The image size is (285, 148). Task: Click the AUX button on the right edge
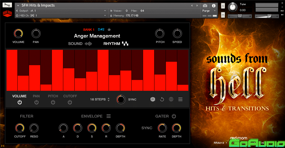pyautogui.click(x=282, y=11)
